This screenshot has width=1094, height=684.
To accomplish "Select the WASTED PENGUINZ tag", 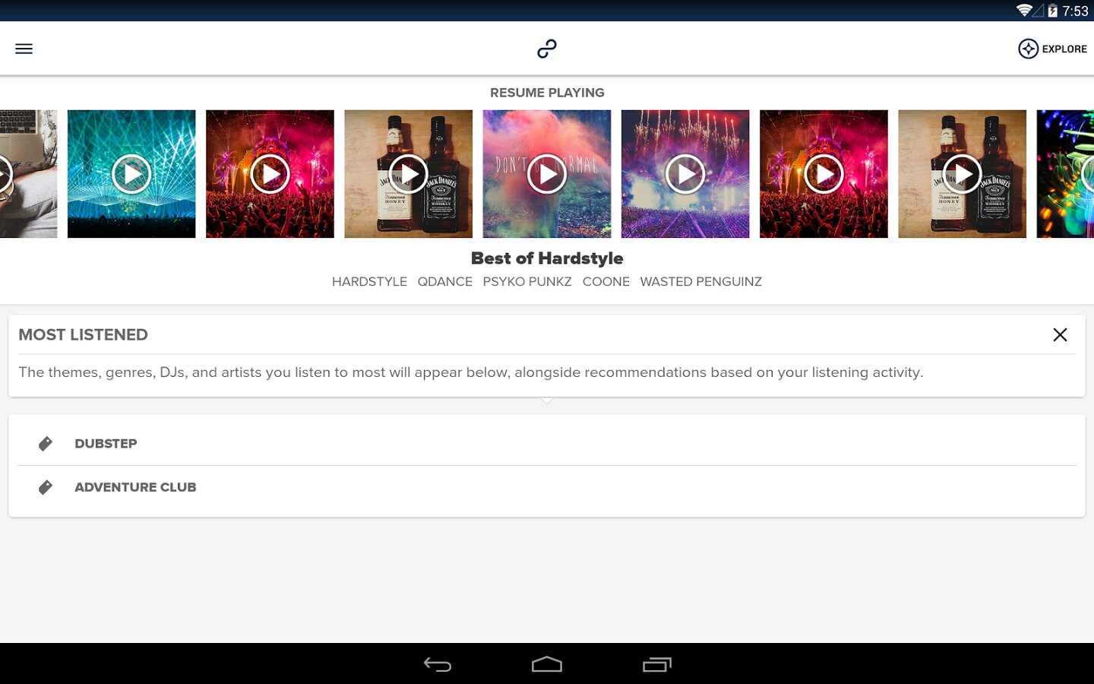I will [x=701, y=282].
